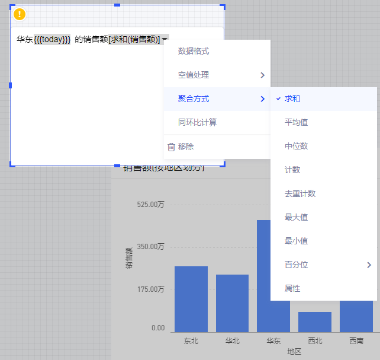Click the [求和(销售额)] field tag

[134, 39]
